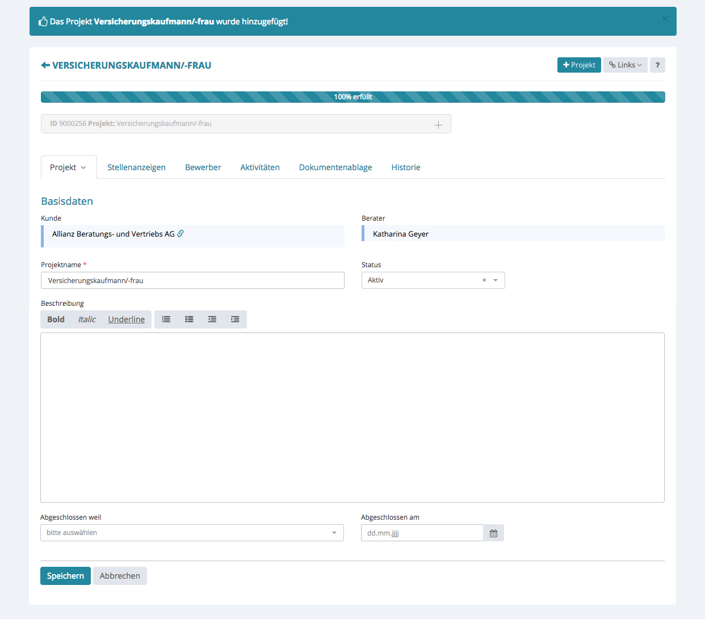Screen dimensions: 705x619
Task: Dismiss the success notification banner
Action: pyautogui.click(x=665, y=19)
